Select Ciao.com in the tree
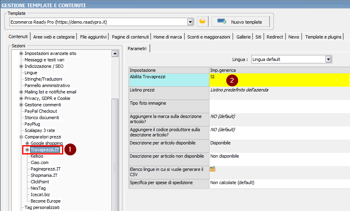 pos(39,162)
